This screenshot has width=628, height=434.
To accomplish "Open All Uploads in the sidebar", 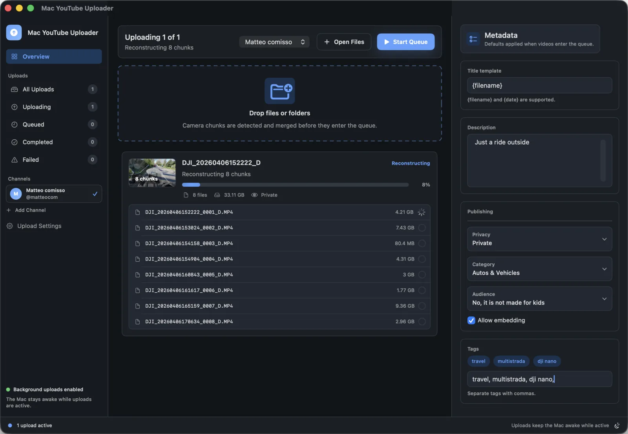I will [x=54, y=89].
